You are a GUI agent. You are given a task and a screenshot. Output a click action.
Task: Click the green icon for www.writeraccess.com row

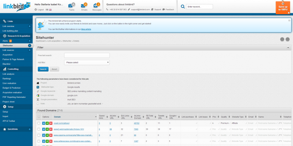[47, 141]
